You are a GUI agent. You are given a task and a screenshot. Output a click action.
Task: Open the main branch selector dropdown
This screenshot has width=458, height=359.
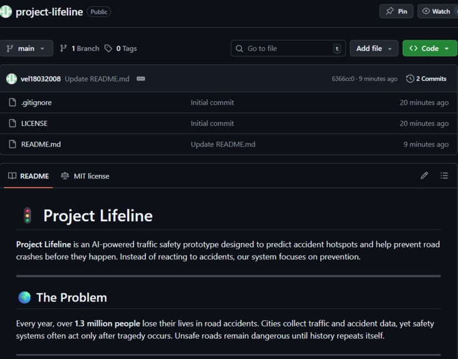[x=26, y=48]
